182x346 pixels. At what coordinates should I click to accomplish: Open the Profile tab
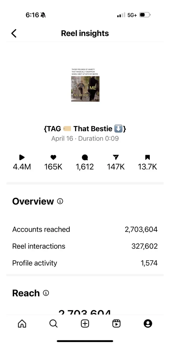148,324
